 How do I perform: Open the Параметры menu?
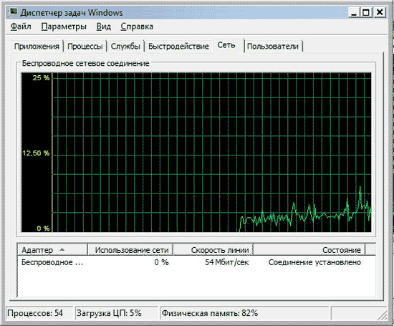pyautogui.click(x=64, y=27)
